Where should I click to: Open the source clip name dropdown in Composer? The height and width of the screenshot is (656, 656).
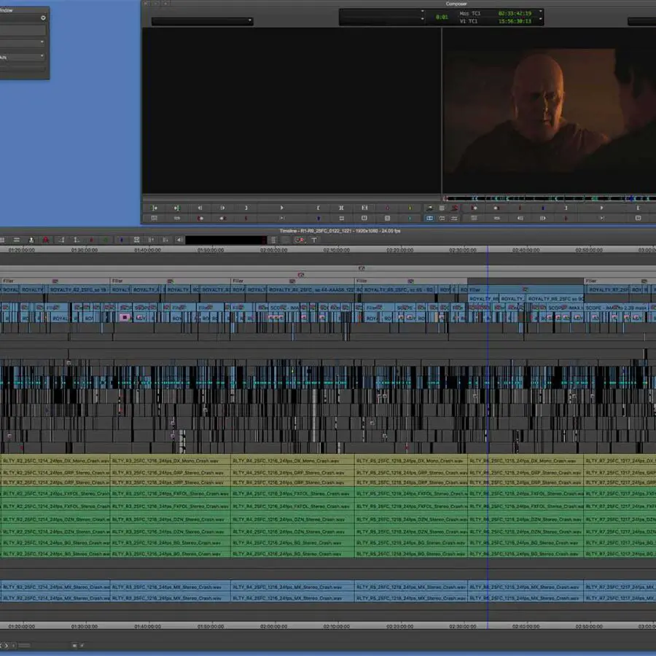[201, 21]
